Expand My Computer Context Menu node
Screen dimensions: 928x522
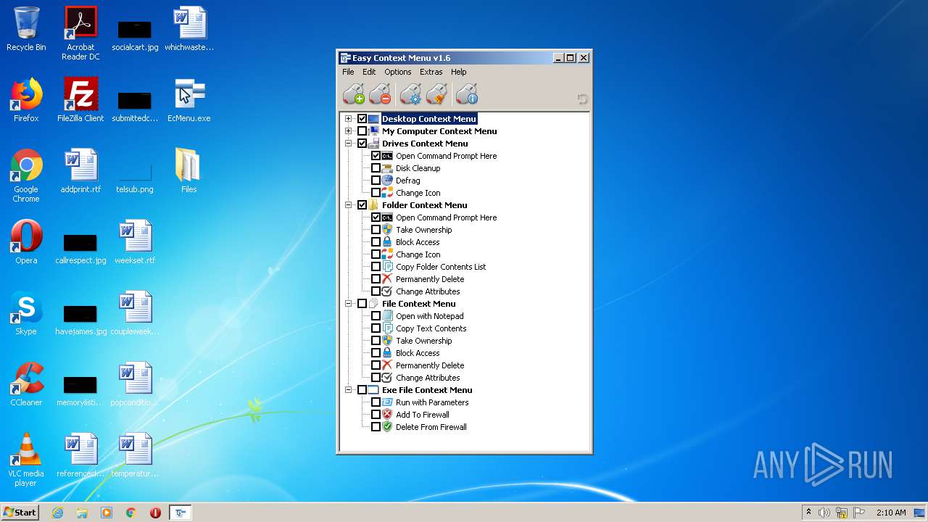point(349,131)
